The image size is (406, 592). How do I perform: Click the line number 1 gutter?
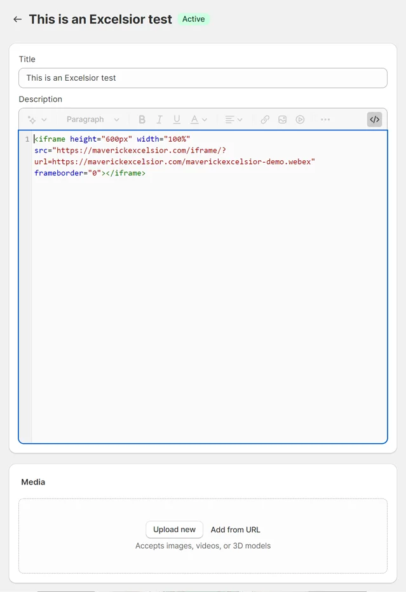(x=27, y=139)
